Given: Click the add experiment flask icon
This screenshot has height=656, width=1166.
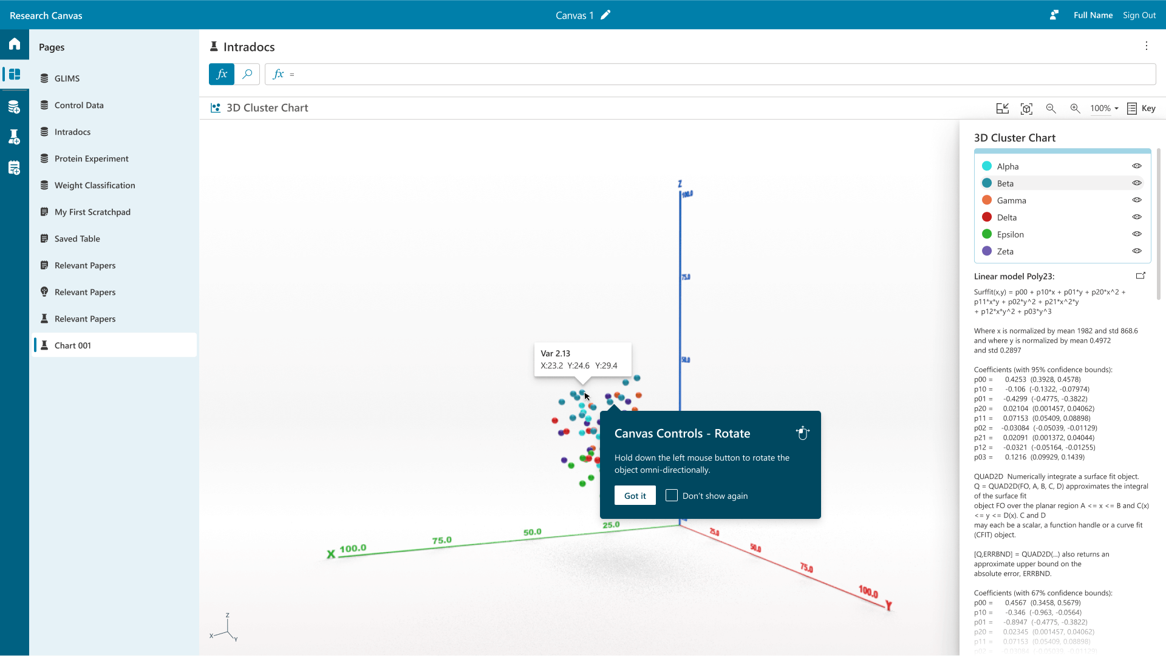Looking at the screenshot, I should tap(14, 137).
